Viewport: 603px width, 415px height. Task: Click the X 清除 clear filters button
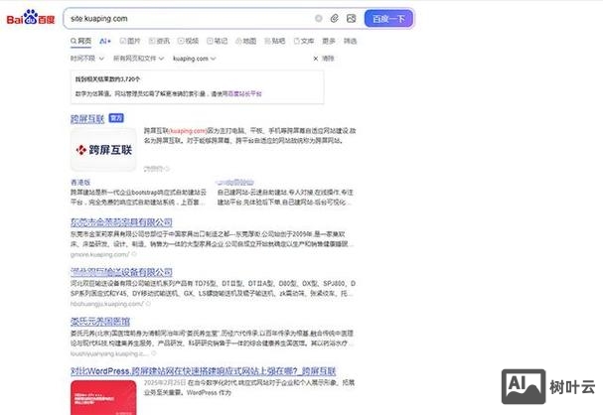(324, 59)
